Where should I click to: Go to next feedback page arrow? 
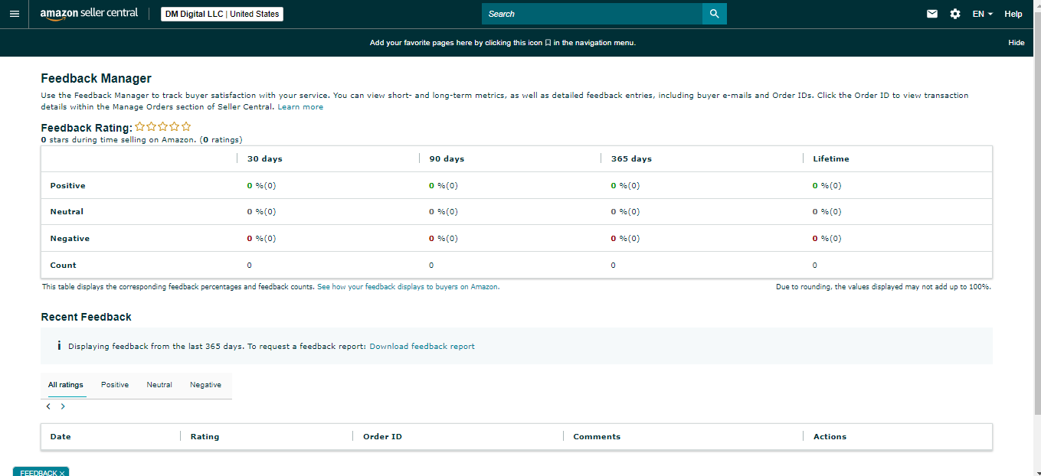pyautogui.click(x=63, y=406)
